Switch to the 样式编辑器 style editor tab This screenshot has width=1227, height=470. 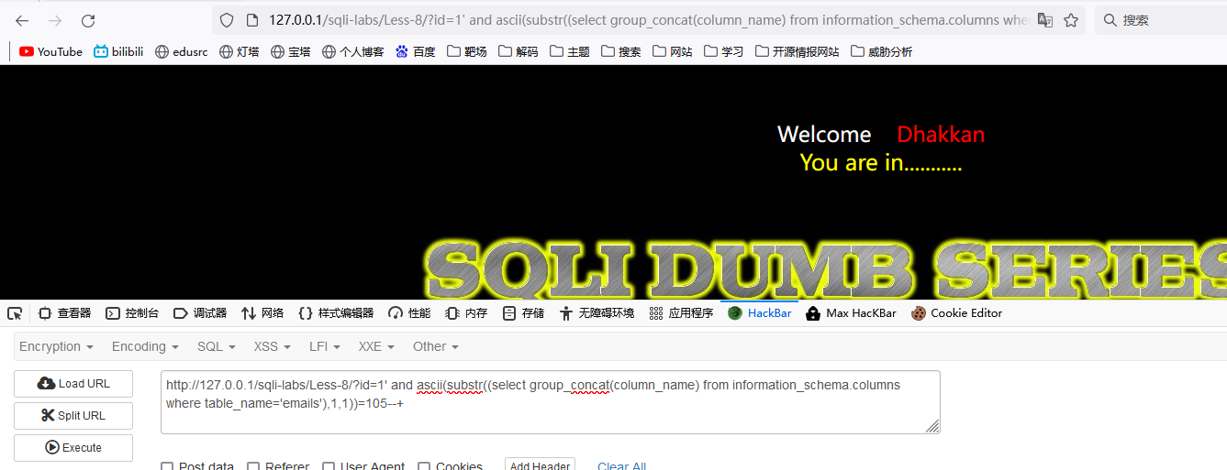pos(336,313)
